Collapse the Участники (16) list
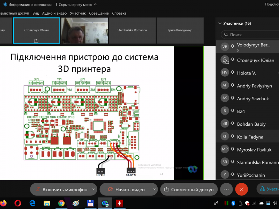The width and height of the screenshot is (279, 209). [220, 24]
